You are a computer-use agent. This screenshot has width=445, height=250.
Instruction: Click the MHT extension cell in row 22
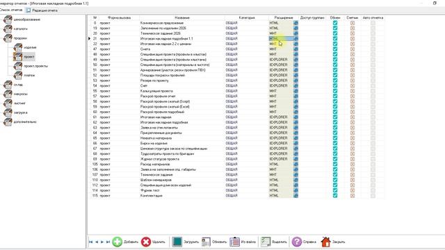click(x=281, y=44)
